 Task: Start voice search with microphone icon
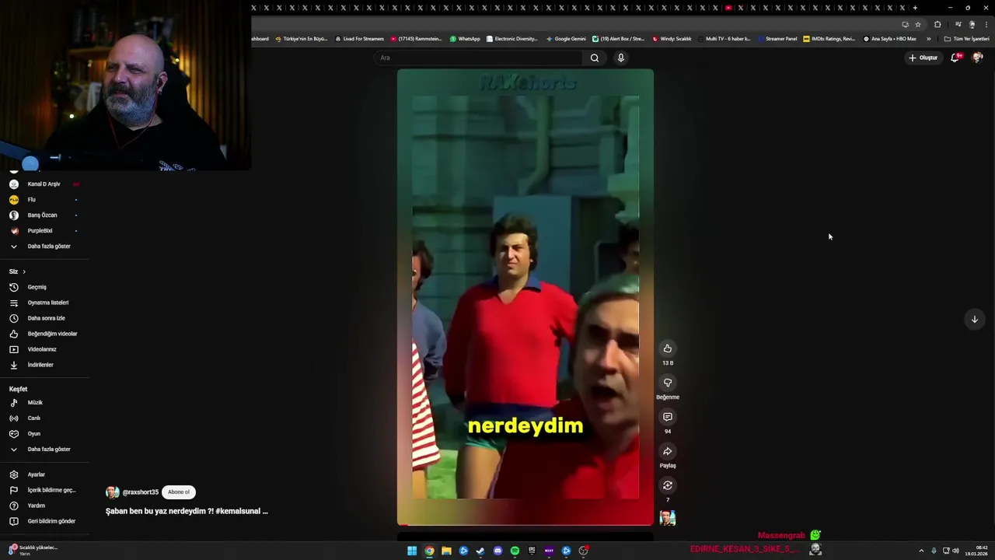coord(620,58)
